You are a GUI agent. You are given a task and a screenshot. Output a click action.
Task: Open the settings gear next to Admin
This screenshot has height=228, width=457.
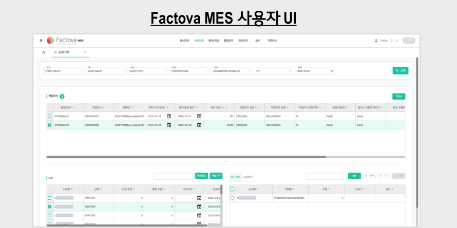tap(391, 41)
